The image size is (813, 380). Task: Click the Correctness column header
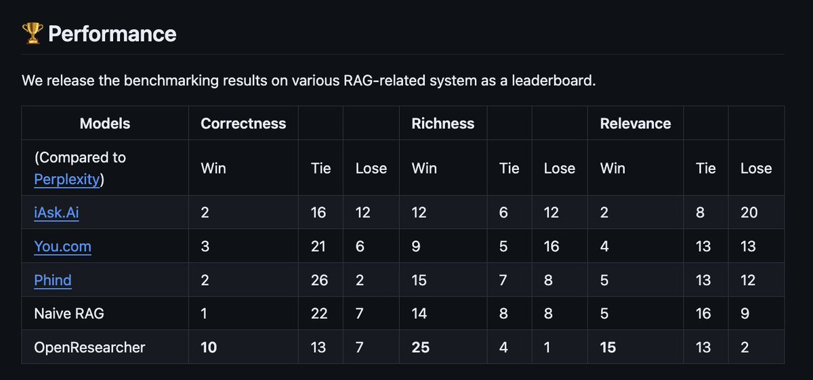[243, 123]
